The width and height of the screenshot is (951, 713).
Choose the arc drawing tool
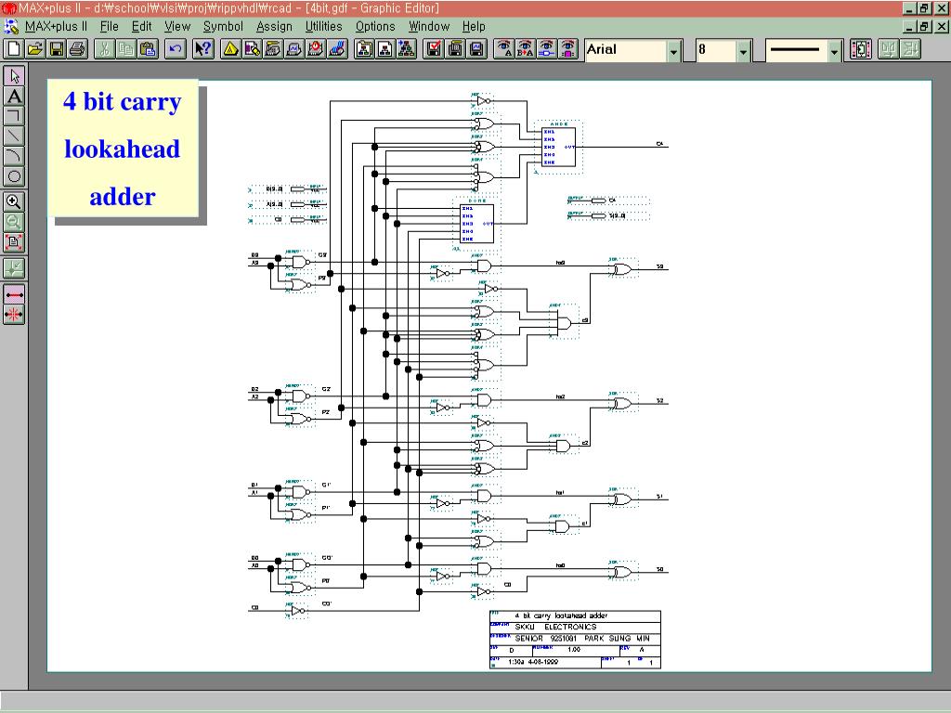tap(15, 156)
